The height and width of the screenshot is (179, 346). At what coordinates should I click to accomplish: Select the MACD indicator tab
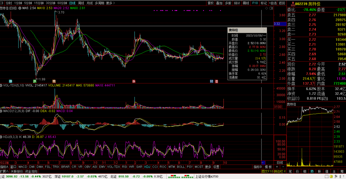pos(22,167)
